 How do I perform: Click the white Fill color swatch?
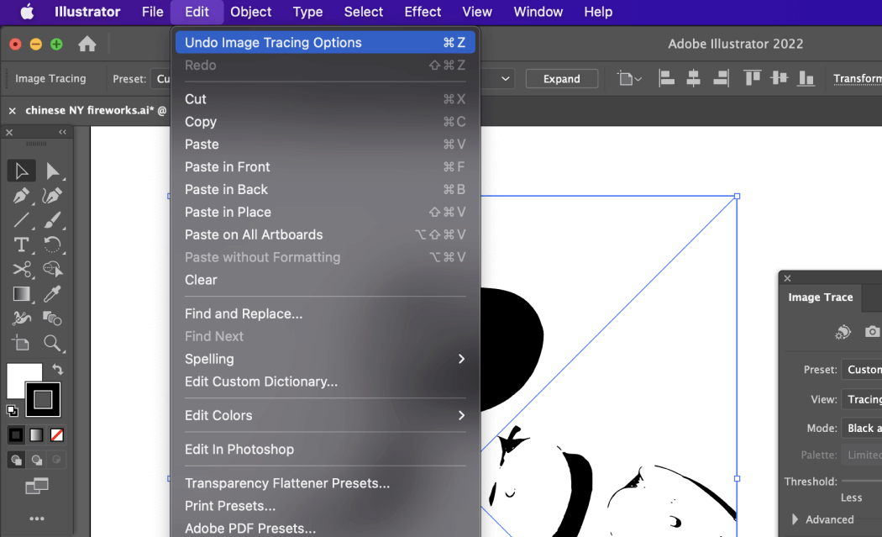pos(19,377)
